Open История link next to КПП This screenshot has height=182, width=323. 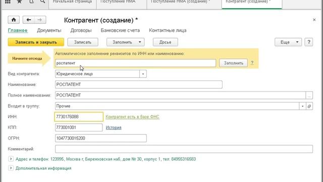point(114,127)
